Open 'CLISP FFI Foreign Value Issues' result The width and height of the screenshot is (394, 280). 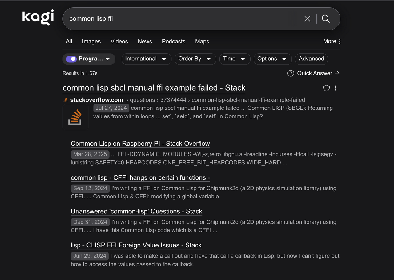point(136,245)
